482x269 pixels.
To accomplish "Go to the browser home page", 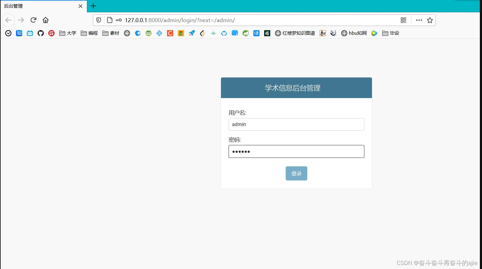I will (46, 20).
